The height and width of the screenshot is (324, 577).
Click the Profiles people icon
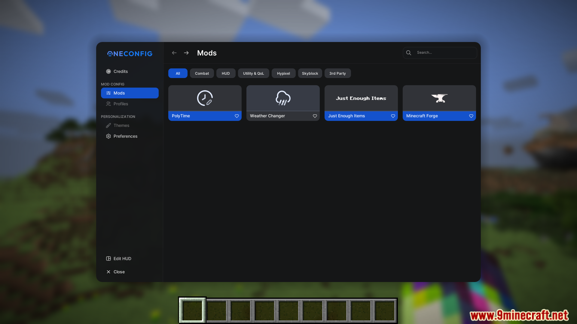(108, 104)
